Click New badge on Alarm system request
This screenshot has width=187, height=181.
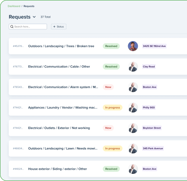point(108,87)
